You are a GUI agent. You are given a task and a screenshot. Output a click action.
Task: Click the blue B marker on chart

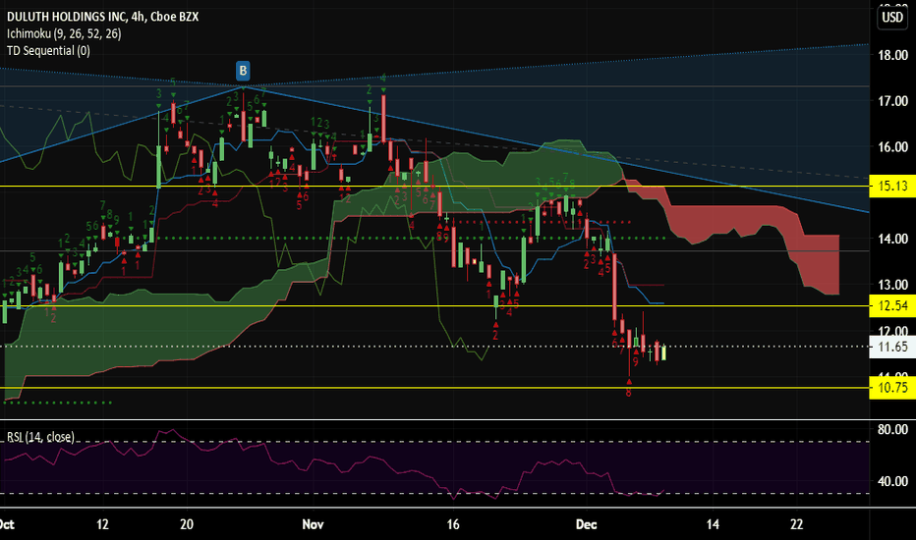click(242, 70)
